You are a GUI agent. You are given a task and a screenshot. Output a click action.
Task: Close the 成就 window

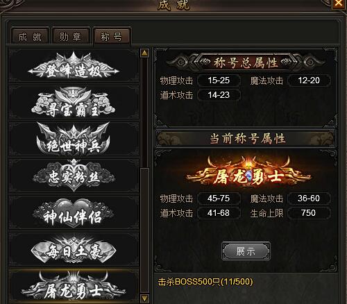click(x=339, y=3)
